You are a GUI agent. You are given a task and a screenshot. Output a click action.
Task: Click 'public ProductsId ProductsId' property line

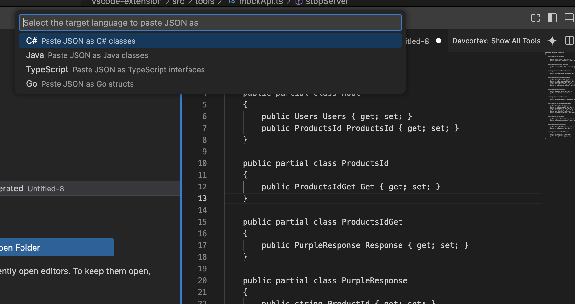coord(360,128)
